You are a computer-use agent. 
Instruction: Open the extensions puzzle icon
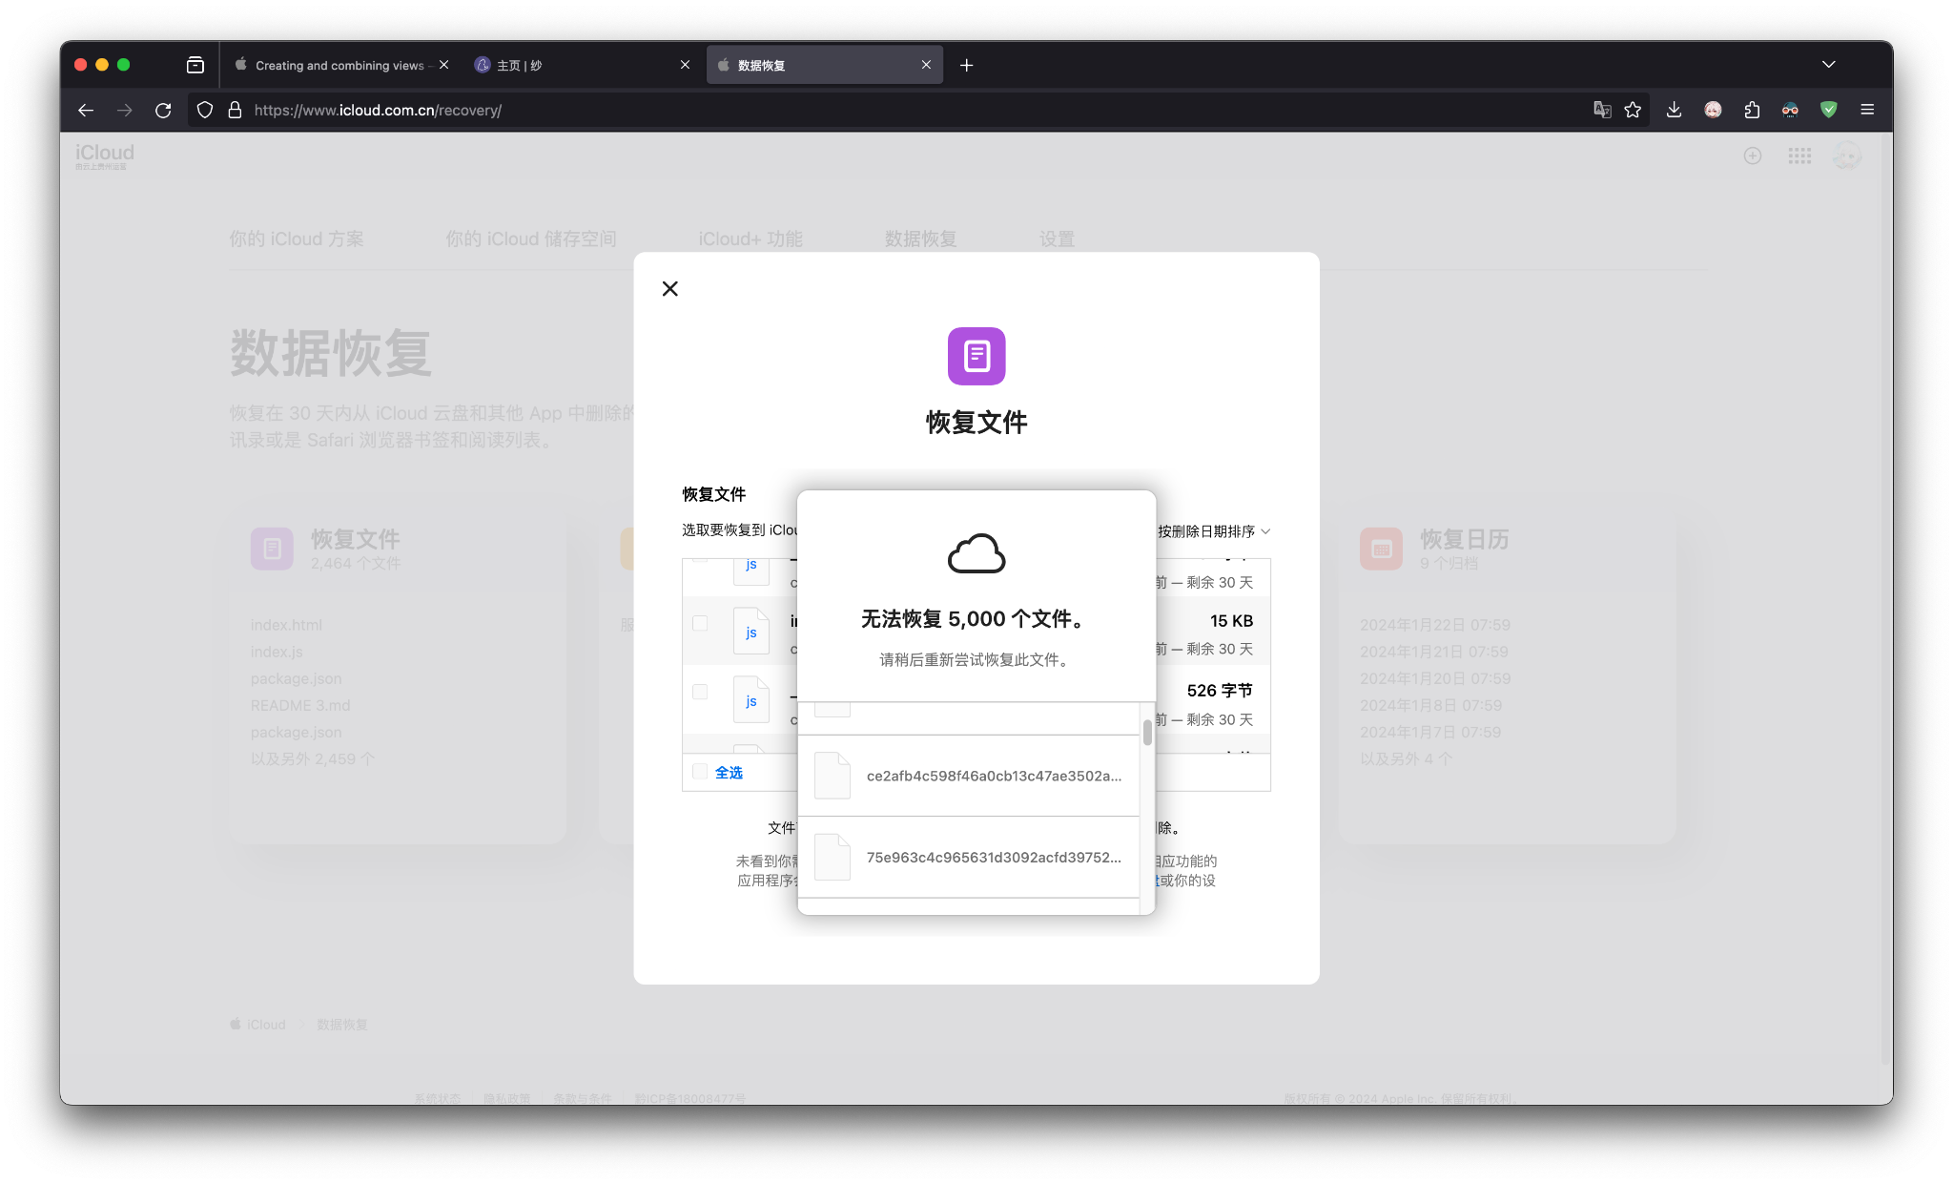tap(1752, 111)
